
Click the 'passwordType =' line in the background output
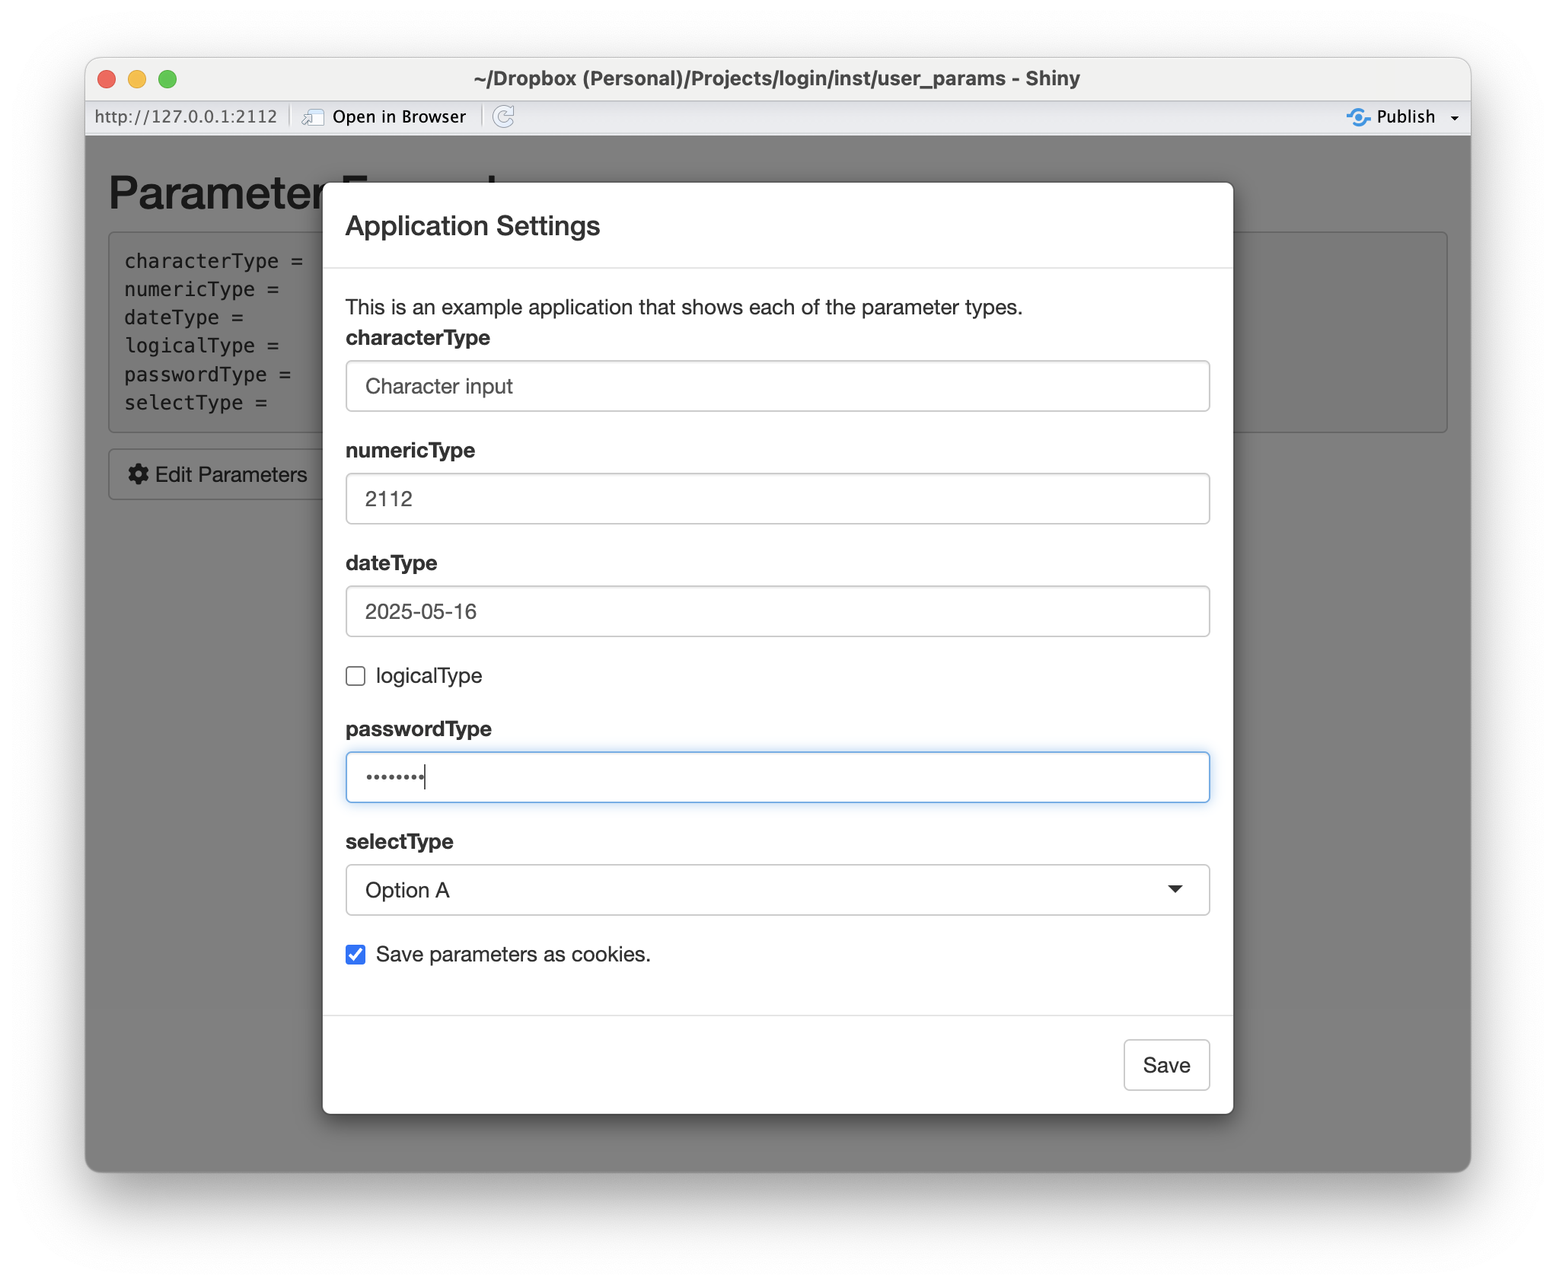[208, 375]
